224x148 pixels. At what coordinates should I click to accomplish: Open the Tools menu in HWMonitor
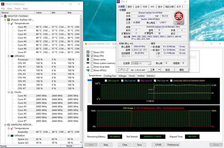click(17, 9)
